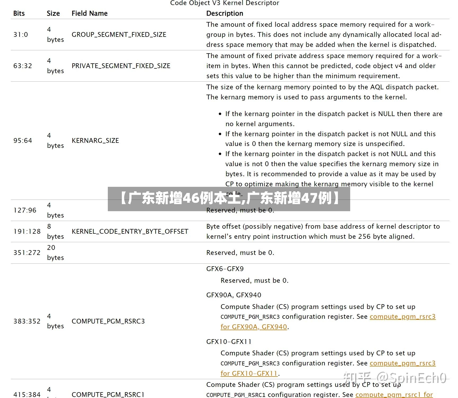The height and width of the screenshot is (398, 458).
Task: Click the bits value 127:96
Action: tap(25, 210)
